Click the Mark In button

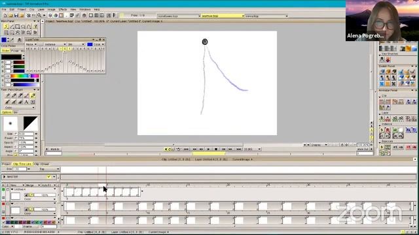55,149
